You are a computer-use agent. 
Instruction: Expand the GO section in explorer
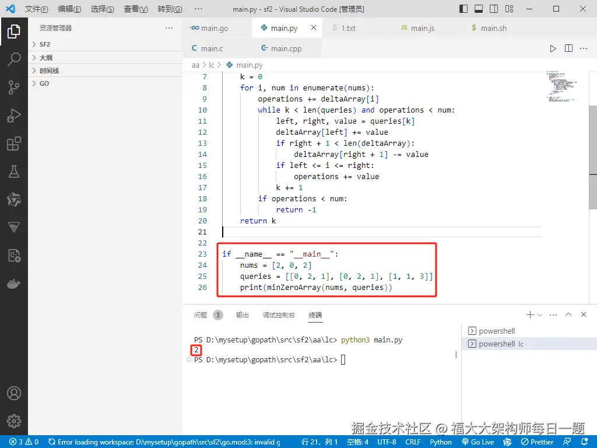(x=106, y=83)
